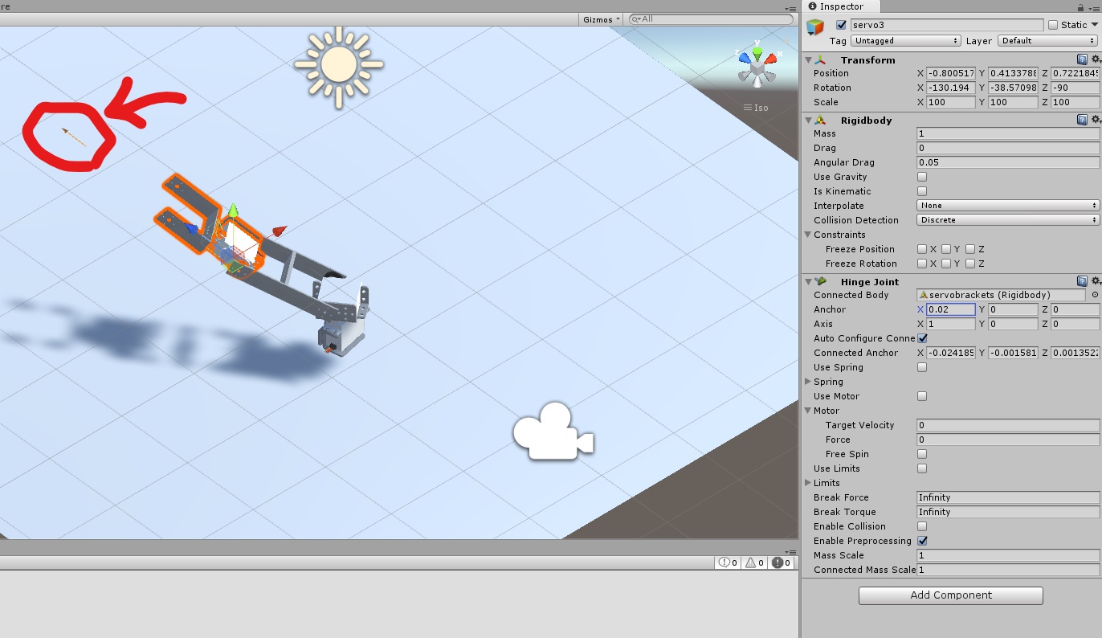1102x638 pixels.
Task: Check Freeze Rotation Z constraint
Action: (972, 264)
